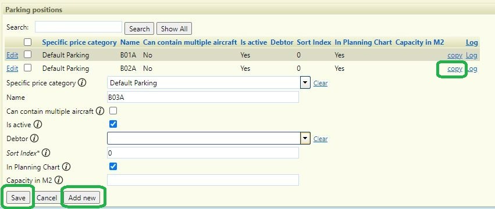495x209 pixels.
Task: Click the Add new button
Action: point(82,198)
